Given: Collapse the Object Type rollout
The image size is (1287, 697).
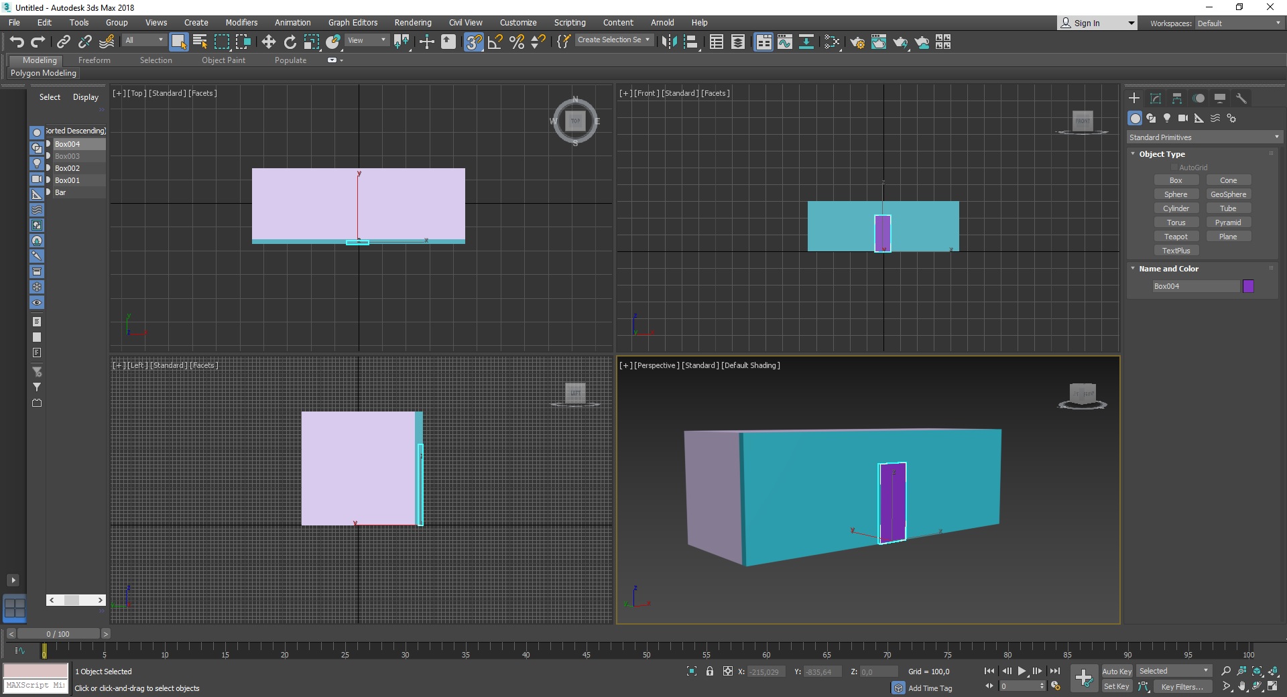Looking at the screenshot, I should [1133, 154].
